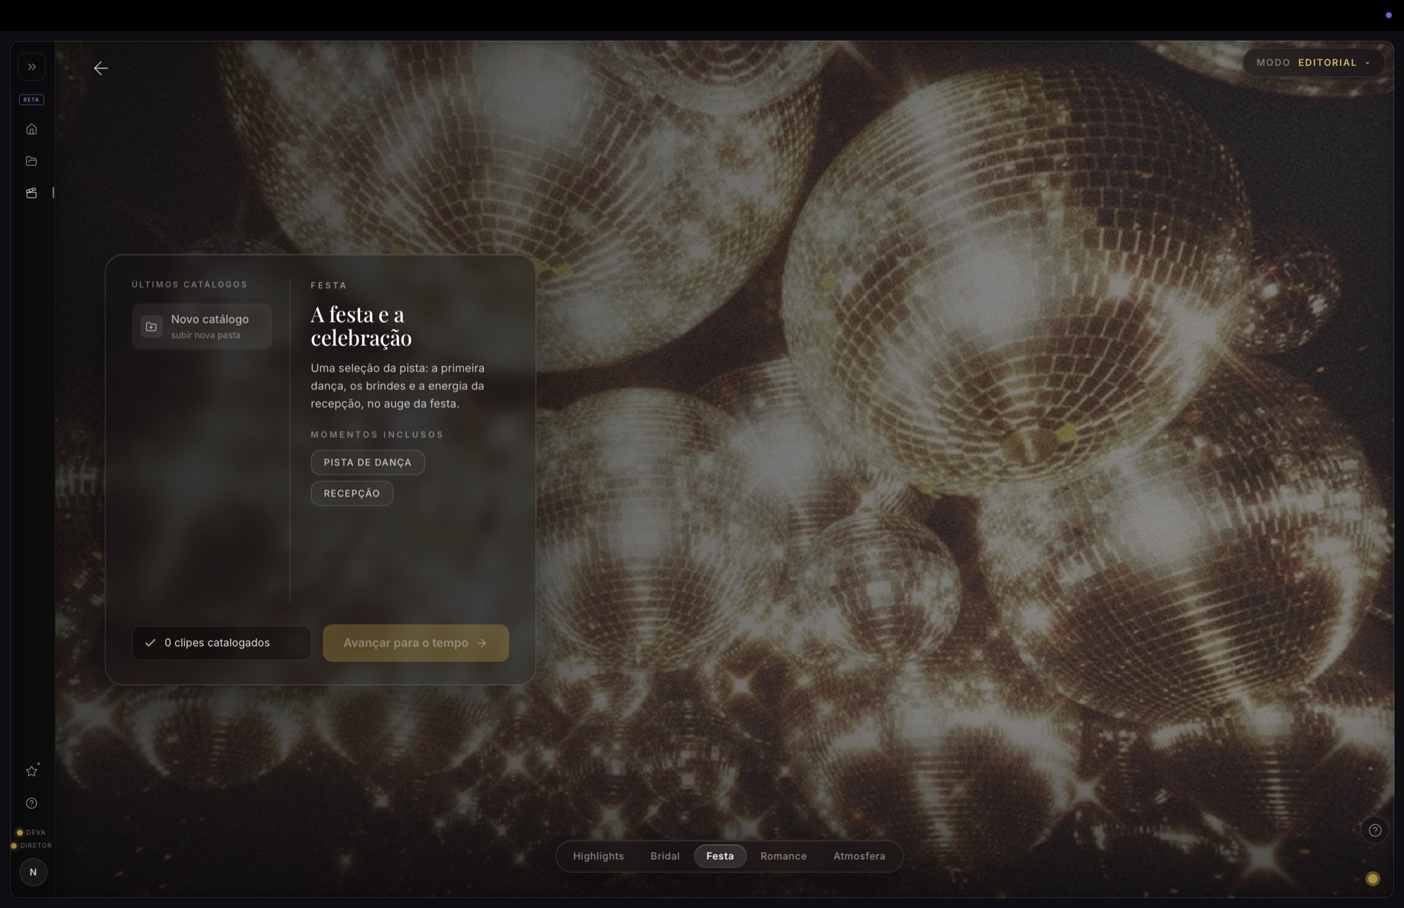Click Avançar para o tempo button
The width and height of the screenshot is (1404, 908).
click(415, 643)
